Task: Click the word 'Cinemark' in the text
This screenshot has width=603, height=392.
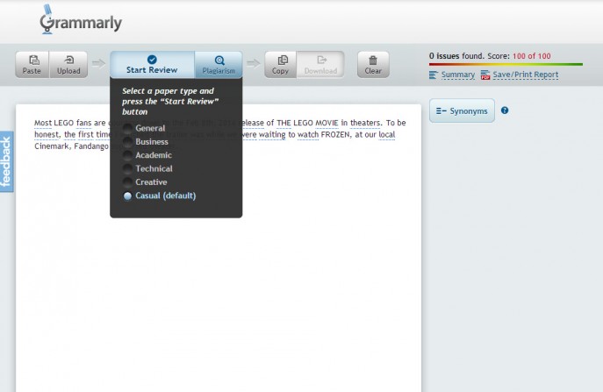Action: [x=52, y=146]
